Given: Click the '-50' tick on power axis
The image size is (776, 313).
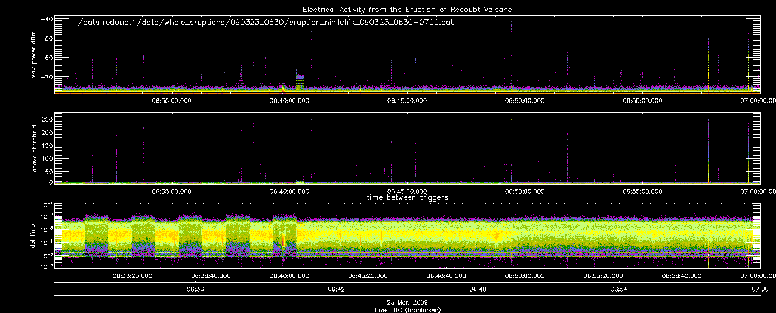Looking at the screenshot, I should click(45, 38).
